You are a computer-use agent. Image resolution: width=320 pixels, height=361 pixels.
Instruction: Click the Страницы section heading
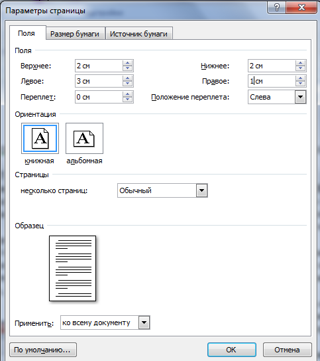coord(32,175)
